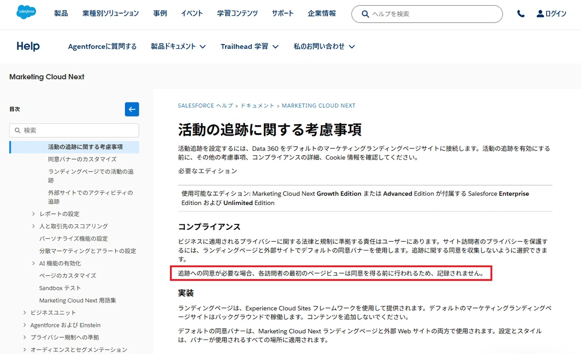Click the 目次 label
581x354 pixels.
(x=15, y=109)
